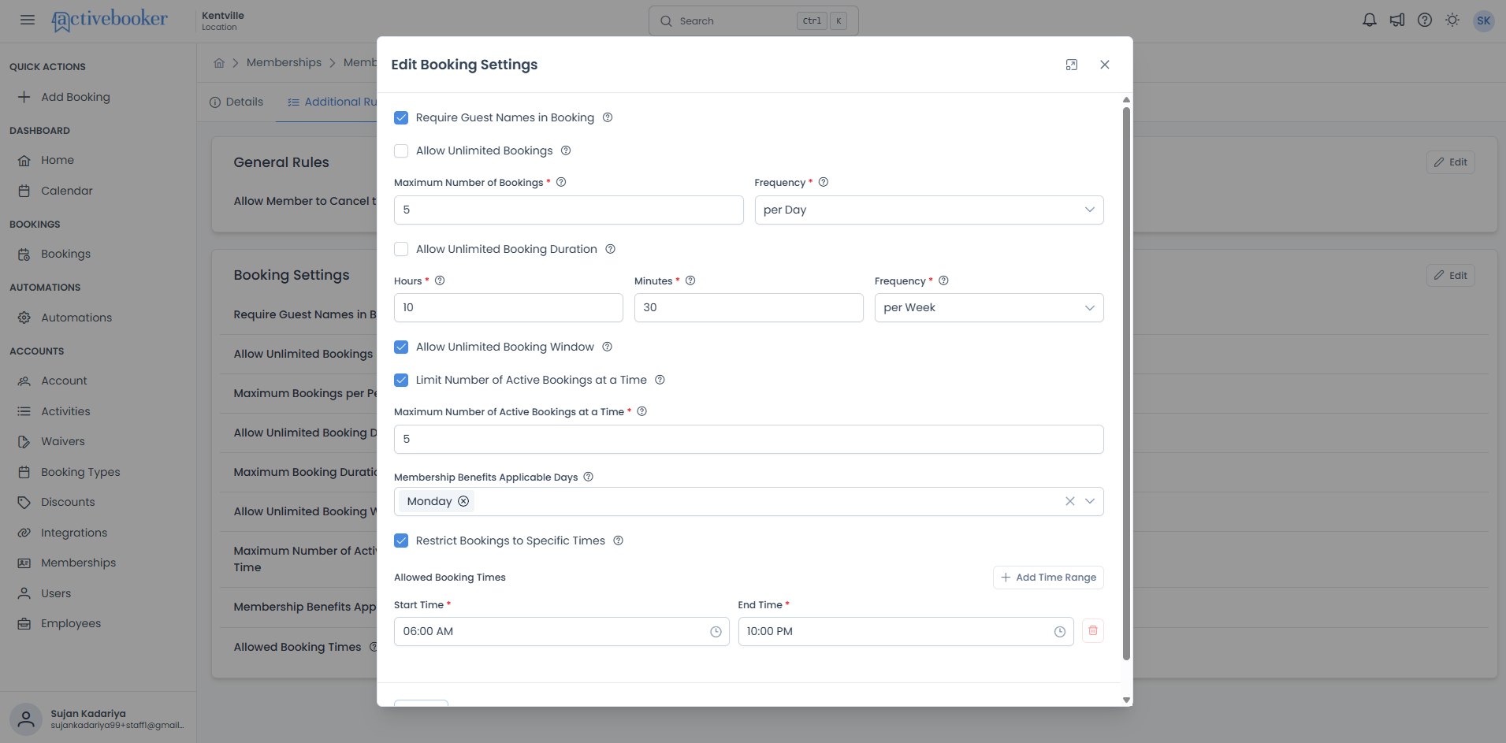
Task: Close the Edit Booking Settings dialog
Action: tap(1105, 65)
